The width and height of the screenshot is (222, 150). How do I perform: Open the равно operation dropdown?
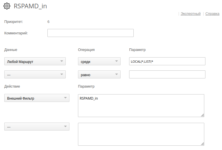click(x=99, y=74)
